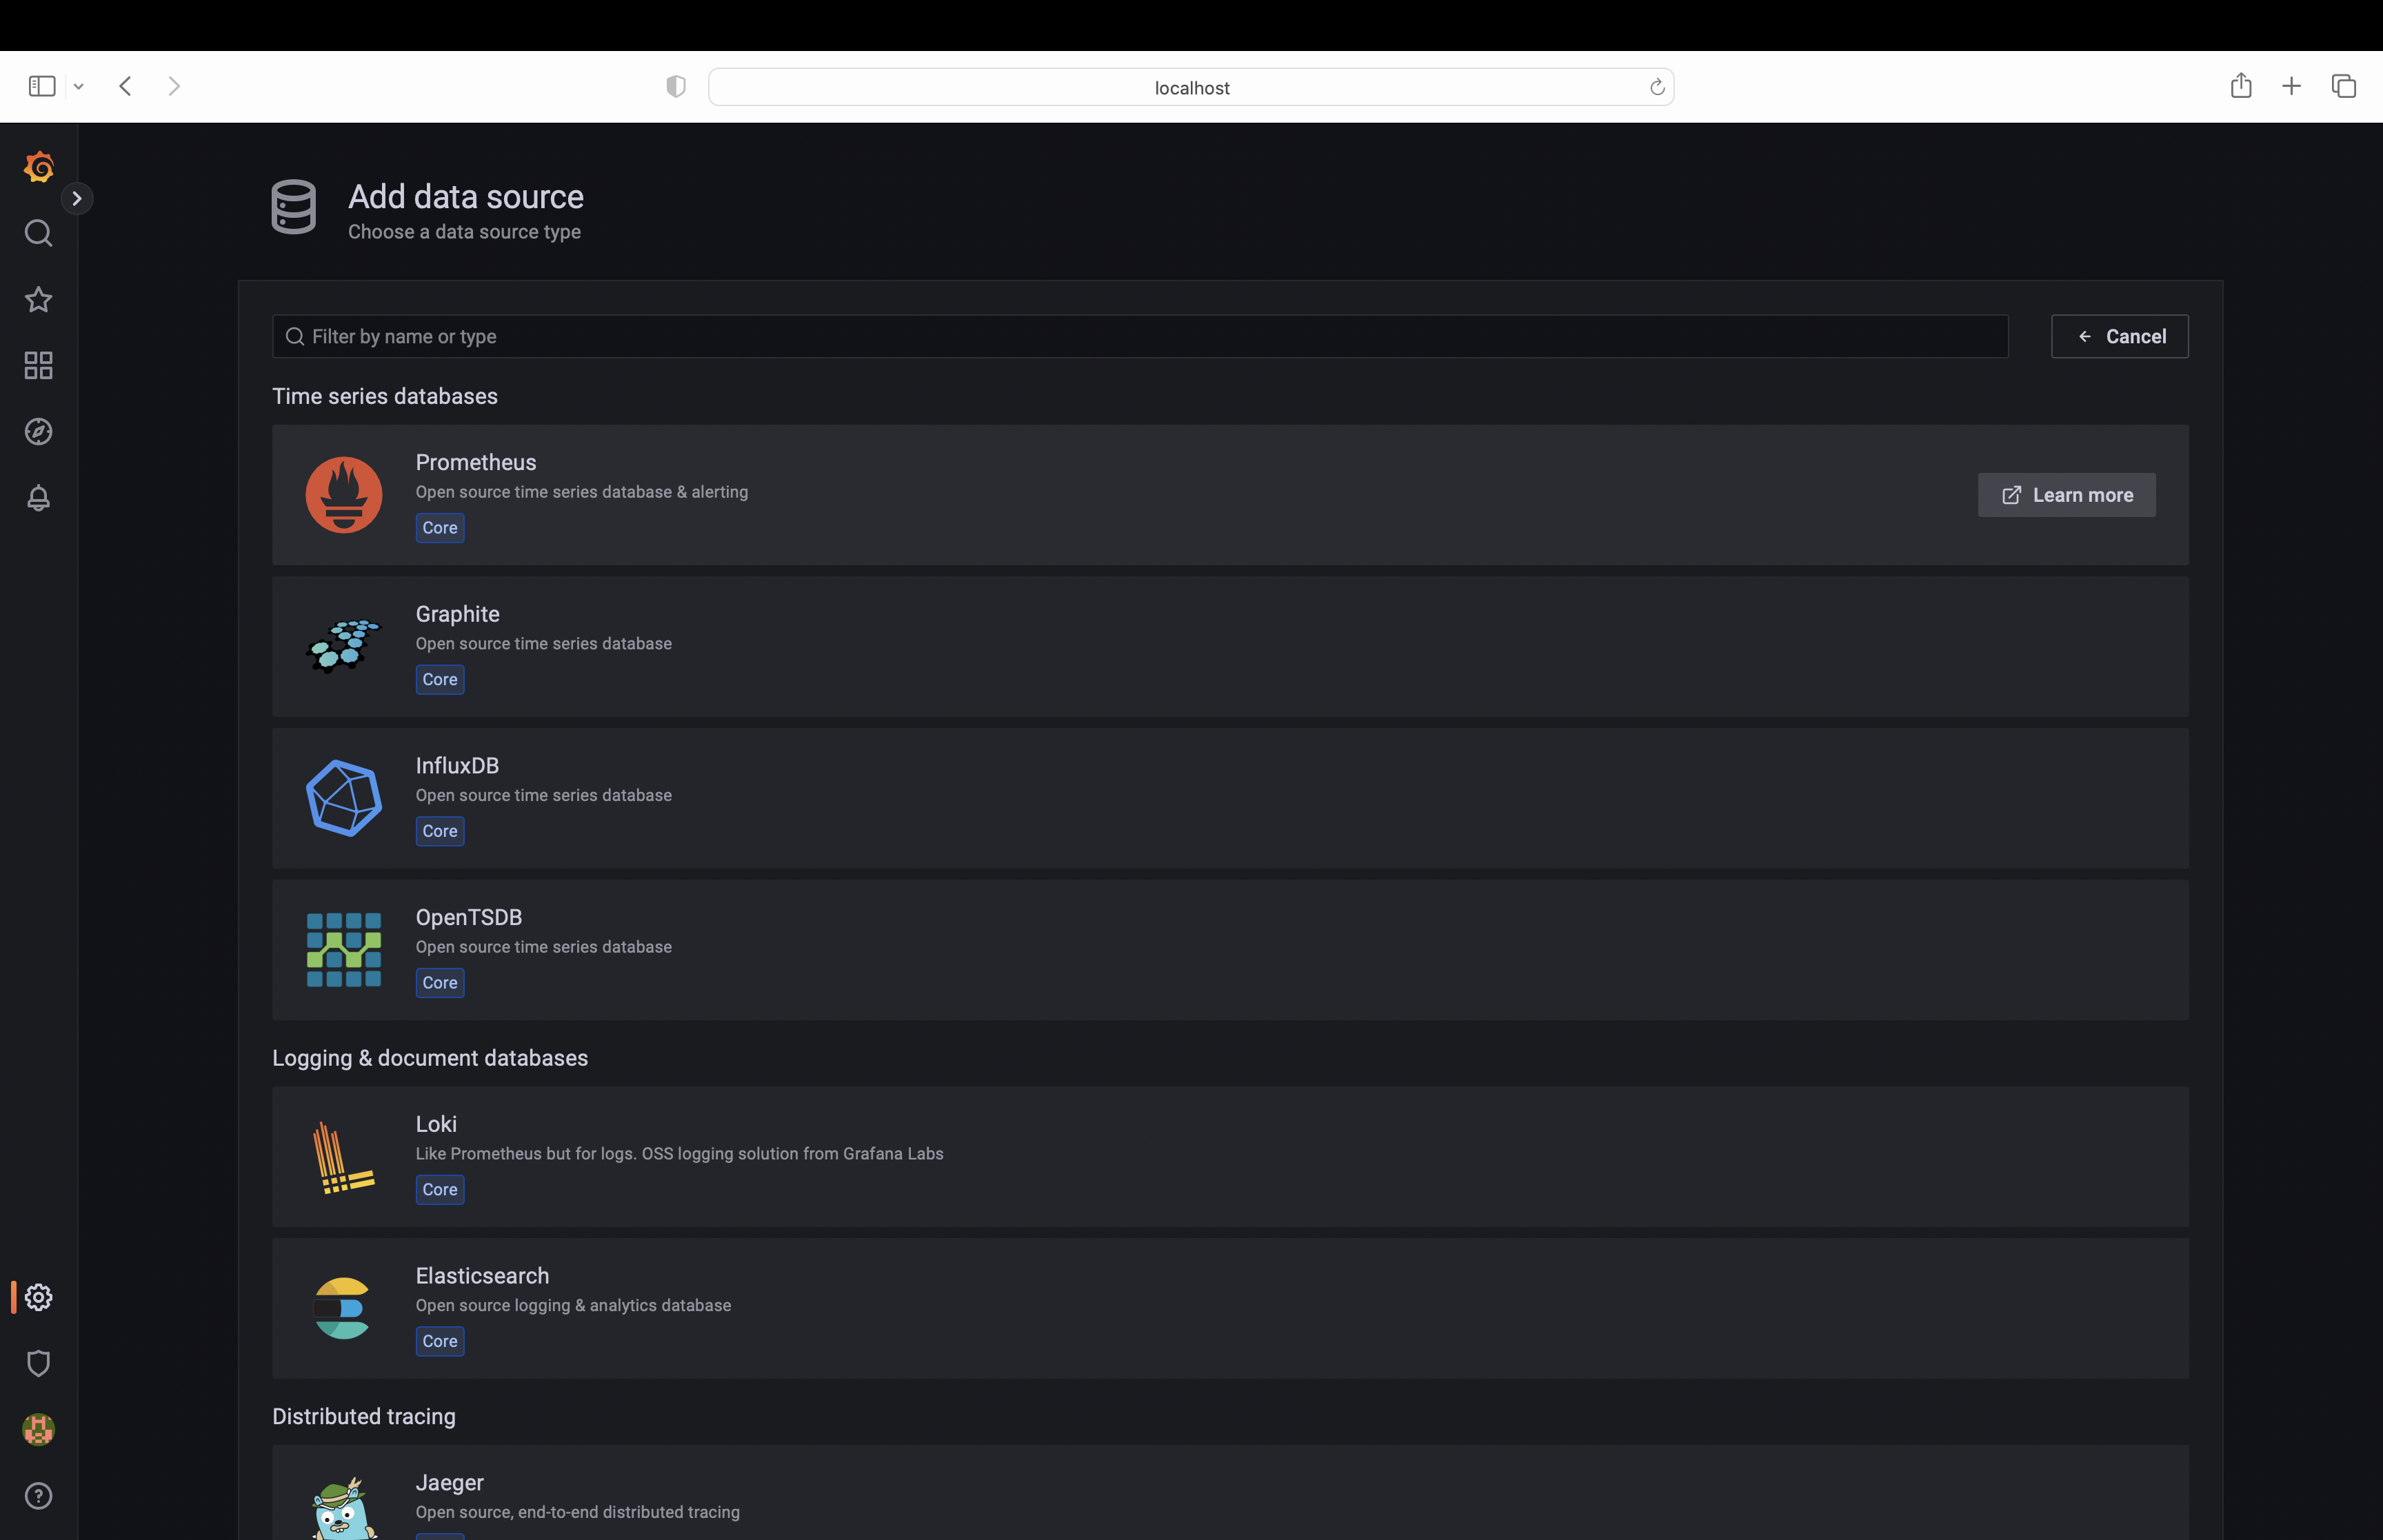This screenshot has height=1540, width=2383.
Task: Focus the Filter by name or type field
Action: coord(1140,337)
